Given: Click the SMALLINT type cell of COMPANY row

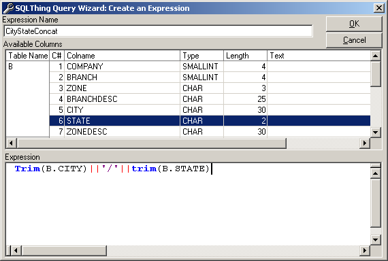Looking at the screenshot, I should 202,66.
